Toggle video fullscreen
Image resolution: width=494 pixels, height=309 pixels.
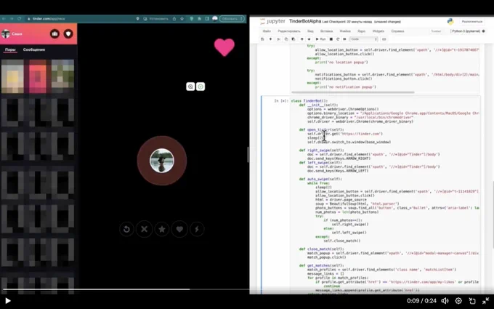click(485, 301)
